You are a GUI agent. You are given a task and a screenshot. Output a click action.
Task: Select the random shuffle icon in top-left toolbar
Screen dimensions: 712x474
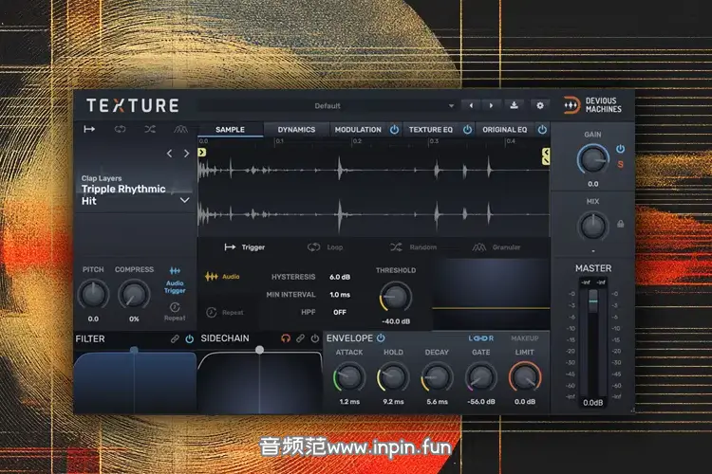click(x=150, y=129)
